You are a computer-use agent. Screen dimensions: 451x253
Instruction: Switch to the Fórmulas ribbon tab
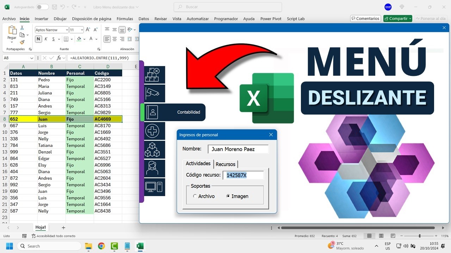click(125, 19)
